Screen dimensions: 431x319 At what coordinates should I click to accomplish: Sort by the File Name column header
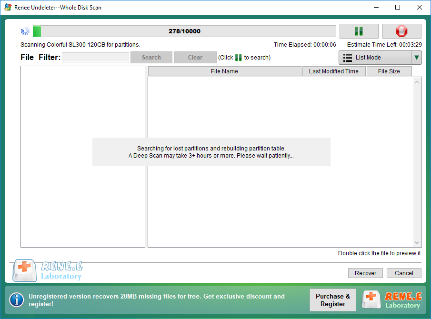(x=224, y=71)
